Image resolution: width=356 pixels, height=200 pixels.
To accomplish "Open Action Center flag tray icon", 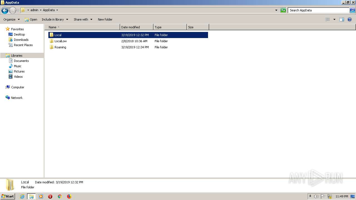I will tap(323, 196).
